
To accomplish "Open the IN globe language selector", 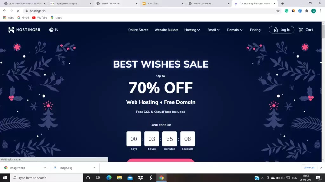I will tap(54, 30).
